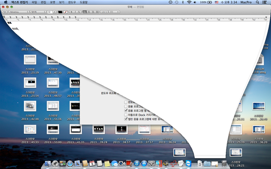The image size is (271, 169).
Task: Click the Wi-Fi status icon
Action: click(189, 2)
